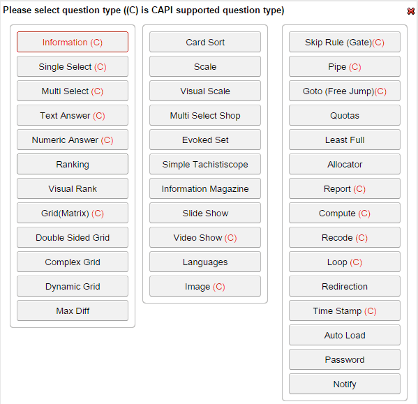The height and width of the screenshot is (404, 418).
Task: Select the Information (C) question type
Action: pos(73,42)
